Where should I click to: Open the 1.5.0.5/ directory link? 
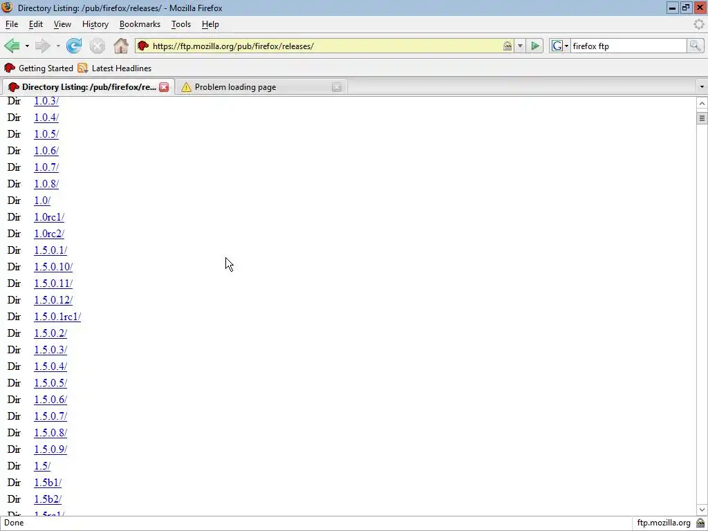(50, 383)
